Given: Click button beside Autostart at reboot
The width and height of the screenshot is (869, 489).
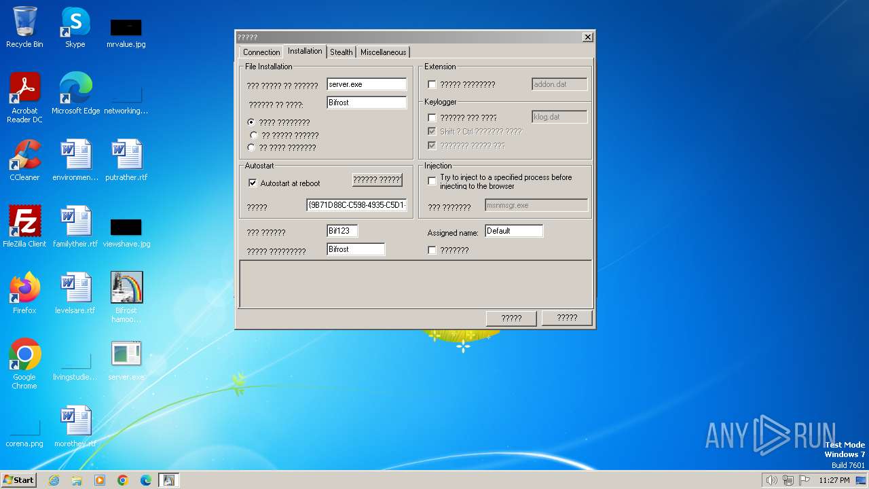Looking at the screenshot, I should [377, 180].
